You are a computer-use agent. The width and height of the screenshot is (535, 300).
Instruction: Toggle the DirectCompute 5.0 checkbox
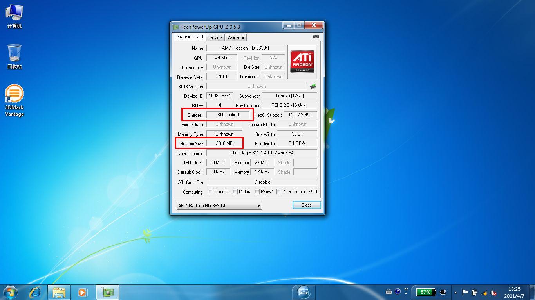278,192
